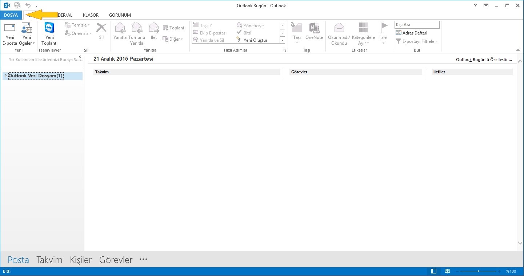
Task: Select the Bitti quick step
Action: [244, 33]
